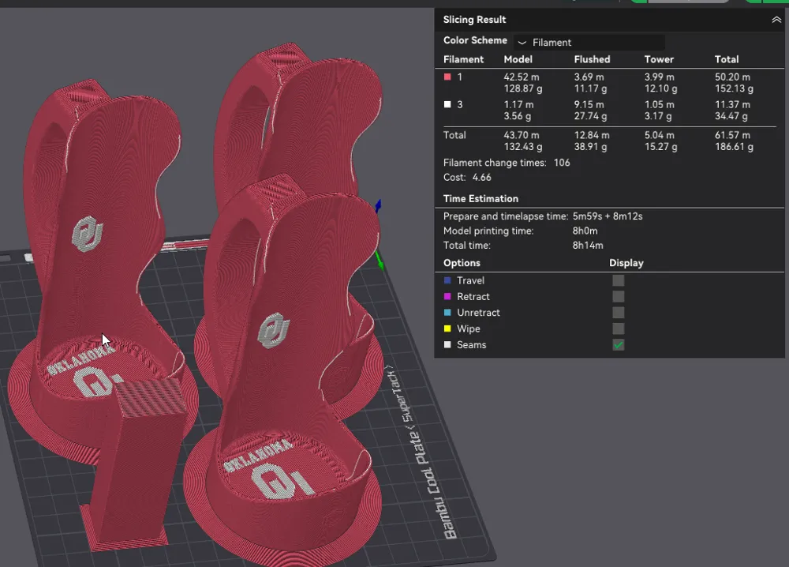Image resolution: width=789 pixels, height=567 pixels.
Task: Click Filament 1 total weight 152.13 g
Action: coord(734,88)
